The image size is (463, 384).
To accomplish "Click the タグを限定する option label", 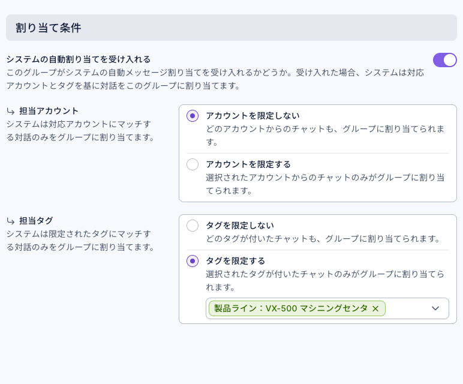I will click(235, 261).
